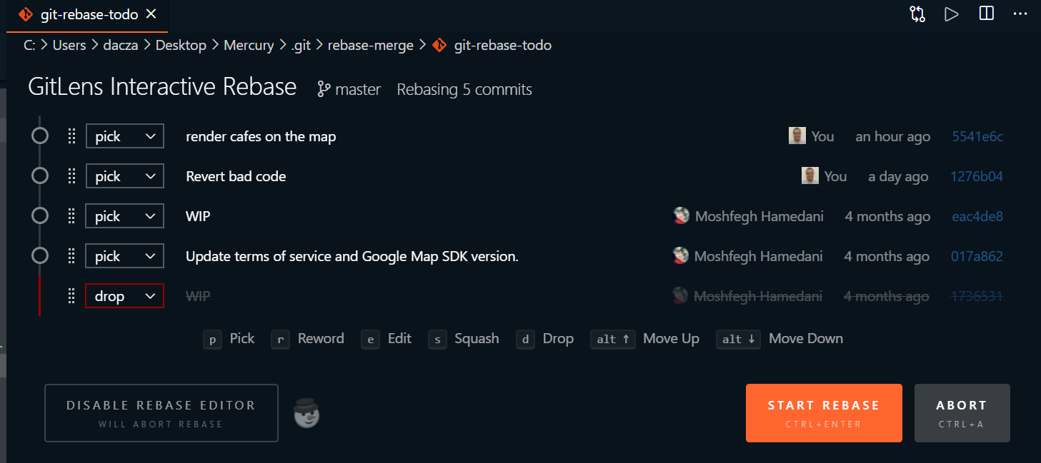Click the run play icon in title bar
This screenshot has height=463, width=1041.
(x=951, y=14)
